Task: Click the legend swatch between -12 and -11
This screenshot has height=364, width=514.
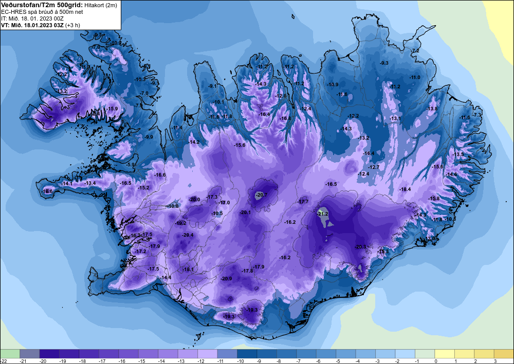Action: pos(208,354)
